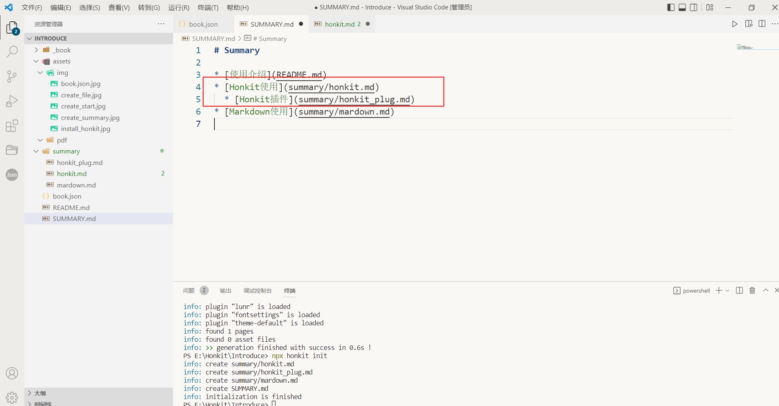Close the terminal panel
This screenshot has width=779, height=406.
tap(776, 290)
